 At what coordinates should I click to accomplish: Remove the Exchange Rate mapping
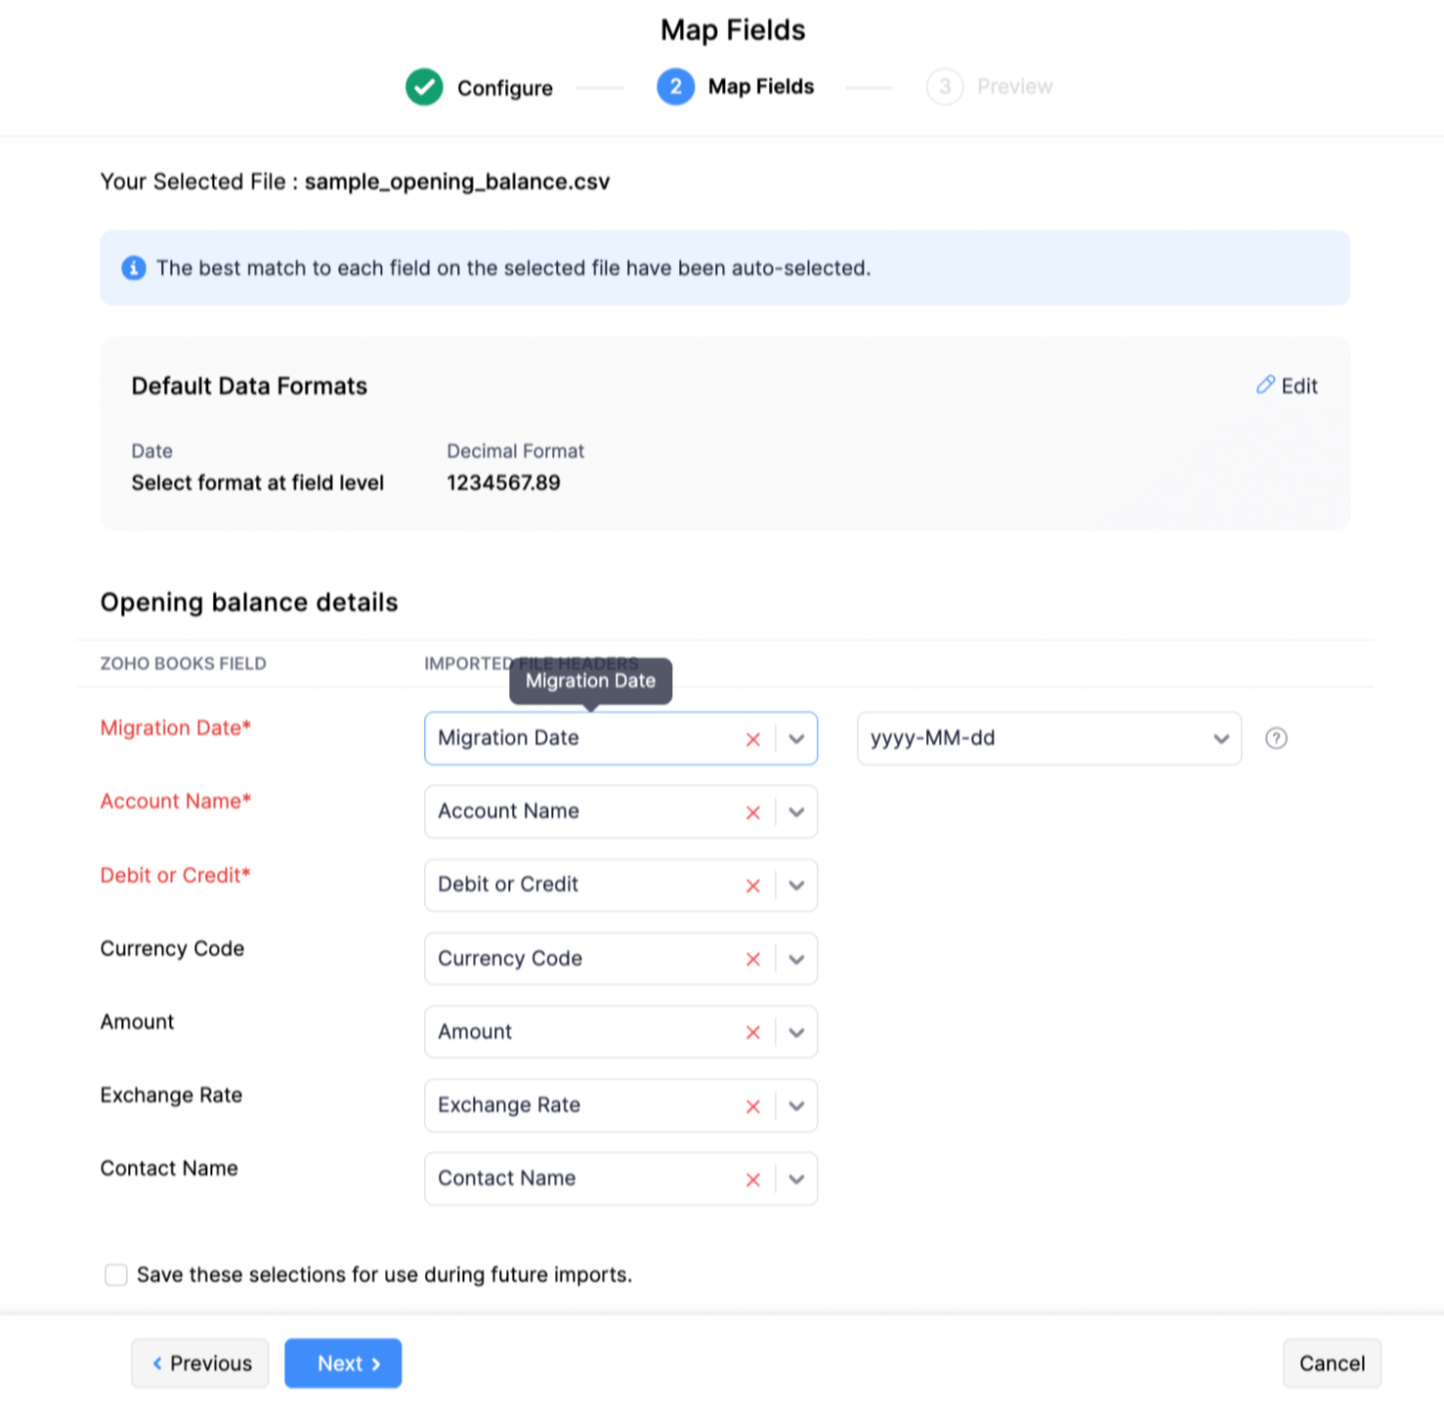752,1106
